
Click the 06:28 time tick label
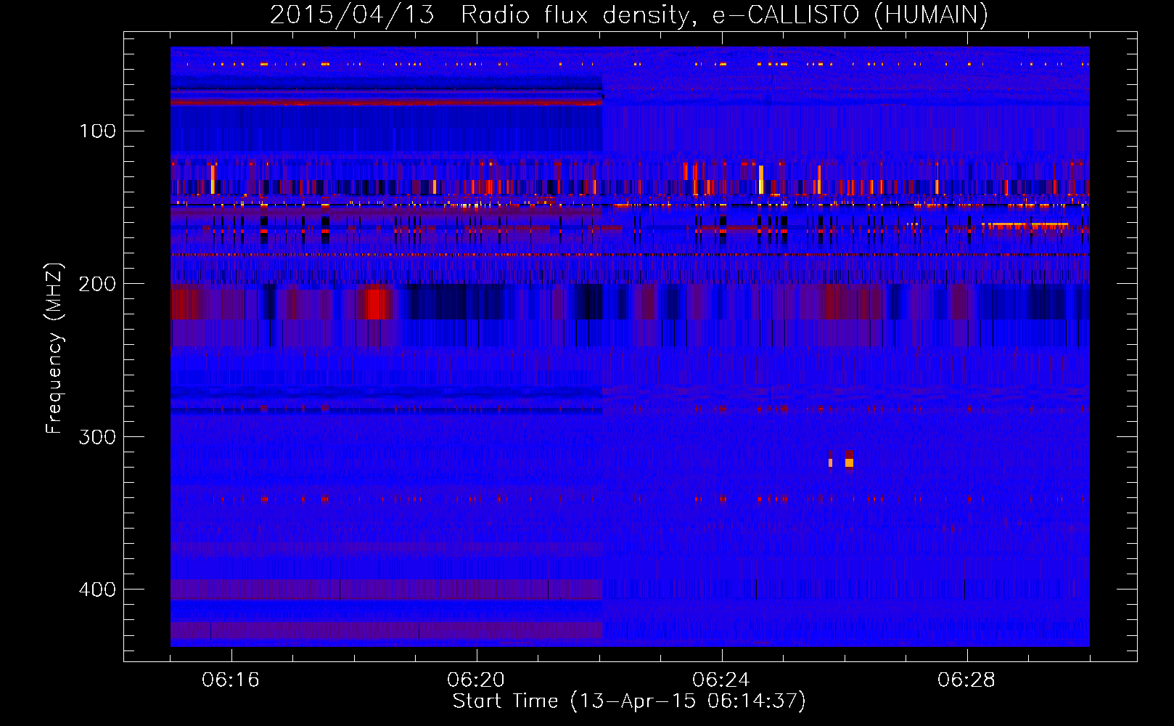tap(966, 680)
